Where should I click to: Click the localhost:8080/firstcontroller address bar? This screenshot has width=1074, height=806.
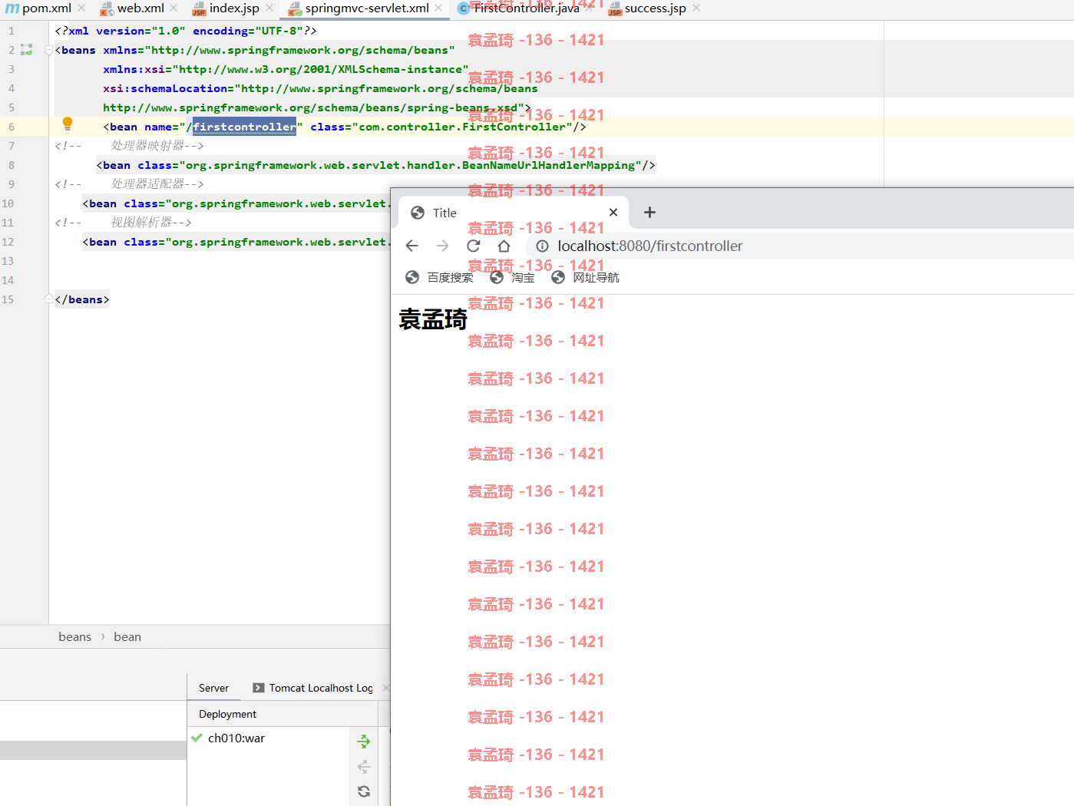[799, 246]
